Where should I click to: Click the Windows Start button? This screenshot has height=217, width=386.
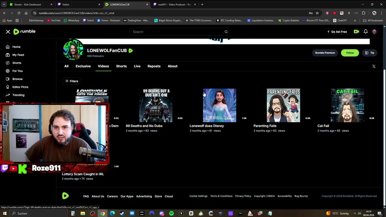[5, 213]
